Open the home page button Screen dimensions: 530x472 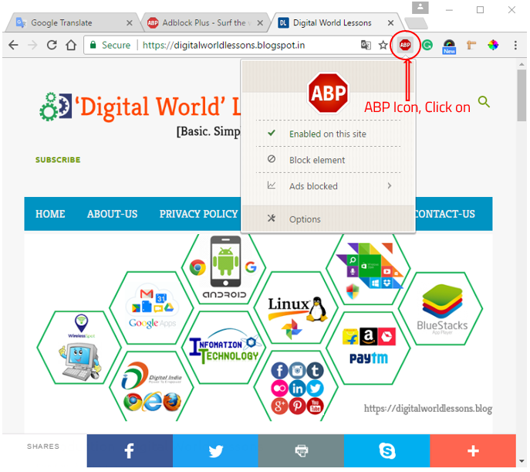tap(71, 45)
